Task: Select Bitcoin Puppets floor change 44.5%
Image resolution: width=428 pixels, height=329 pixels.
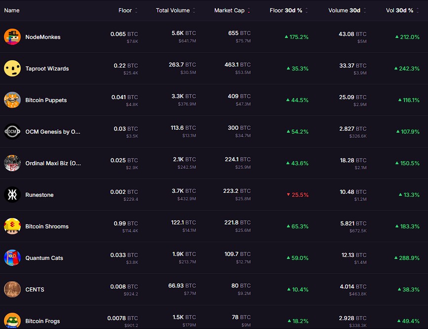Action: click(297, 100)
